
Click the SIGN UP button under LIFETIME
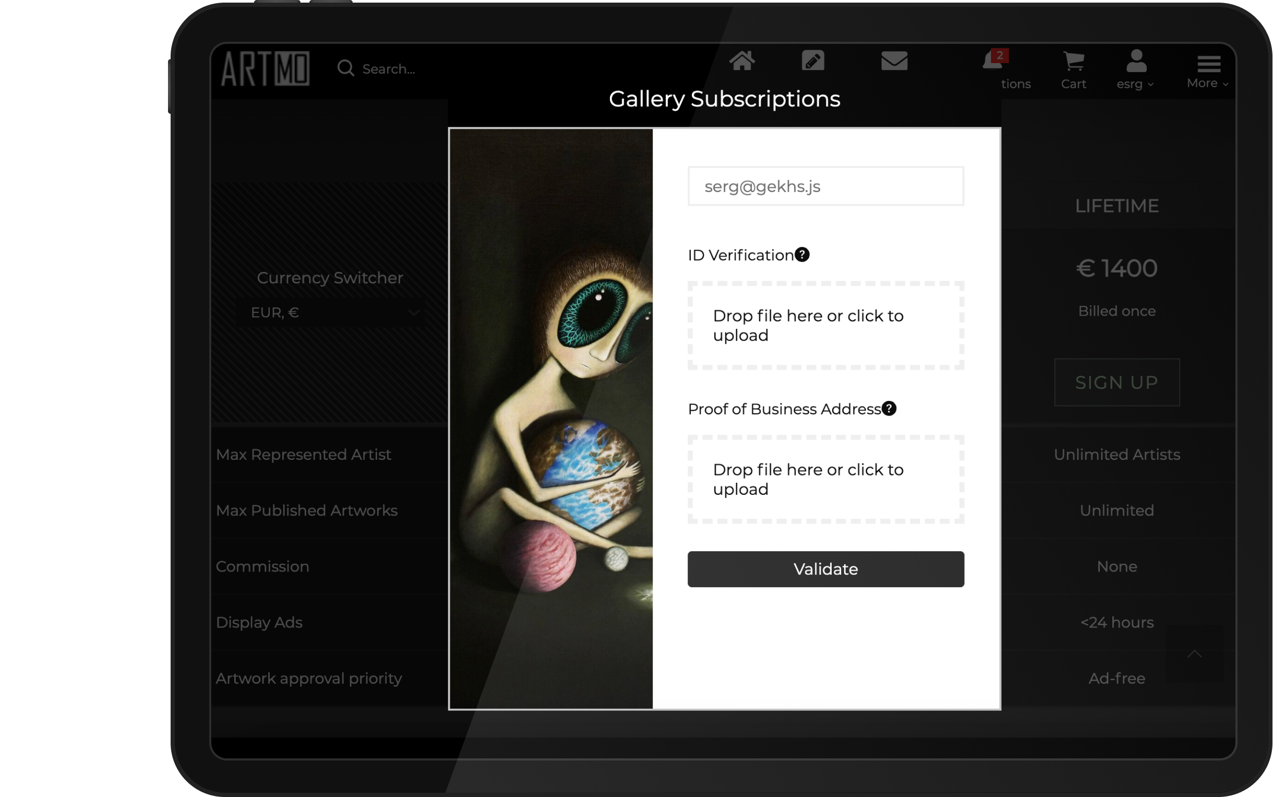click(1116, 383)
